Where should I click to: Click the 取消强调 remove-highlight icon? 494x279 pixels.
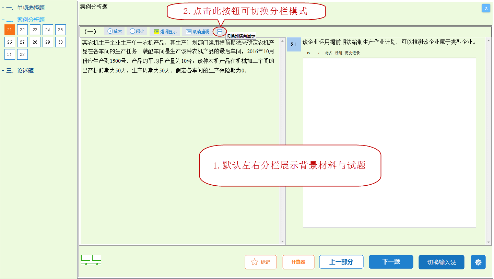(188, 31)
